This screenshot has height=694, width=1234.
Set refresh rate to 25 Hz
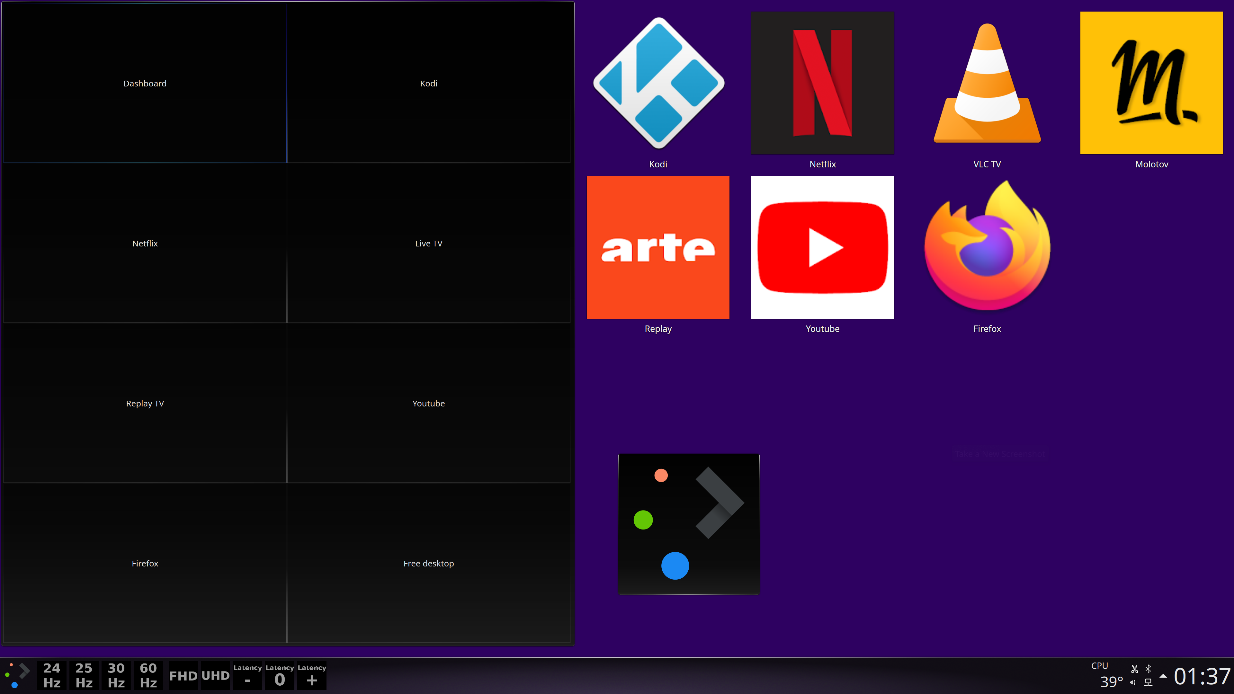[84, 675]
